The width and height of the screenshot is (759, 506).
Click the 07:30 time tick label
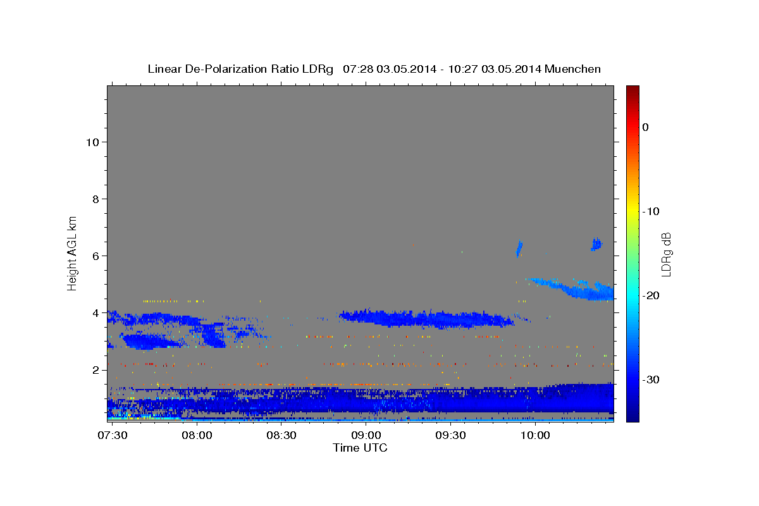pos(112,435)
